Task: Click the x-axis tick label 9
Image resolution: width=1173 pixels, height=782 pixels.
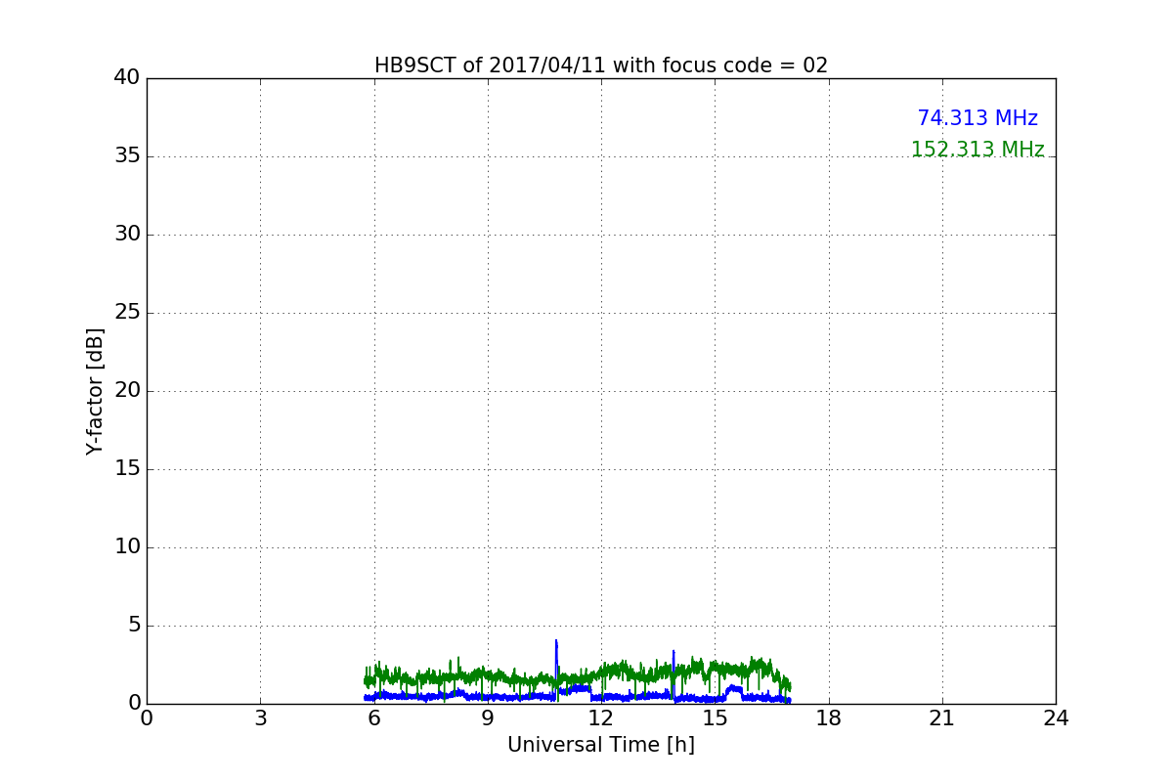Action: (x=488, y=718)
